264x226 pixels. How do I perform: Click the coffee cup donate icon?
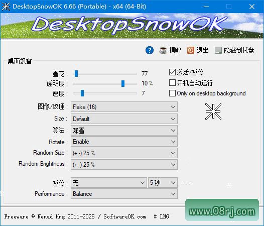163,50
